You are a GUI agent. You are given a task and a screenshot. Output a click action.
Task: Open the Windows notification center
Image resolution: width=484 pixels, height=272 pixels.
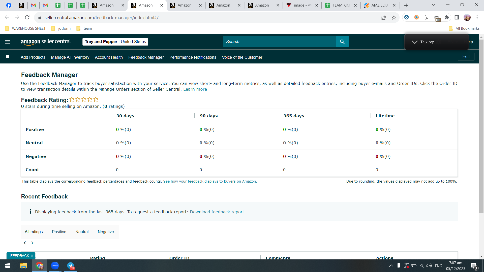(474, 266)
